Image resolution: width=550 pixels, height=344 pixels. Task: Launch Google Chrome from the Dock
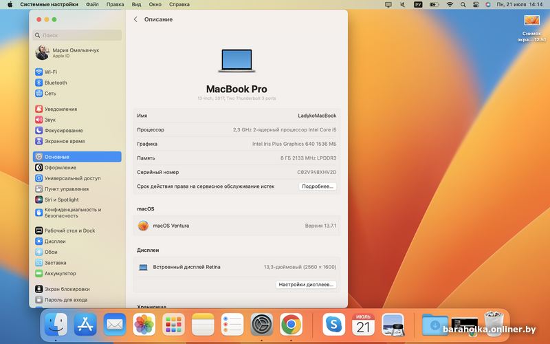tap(291, 325)
